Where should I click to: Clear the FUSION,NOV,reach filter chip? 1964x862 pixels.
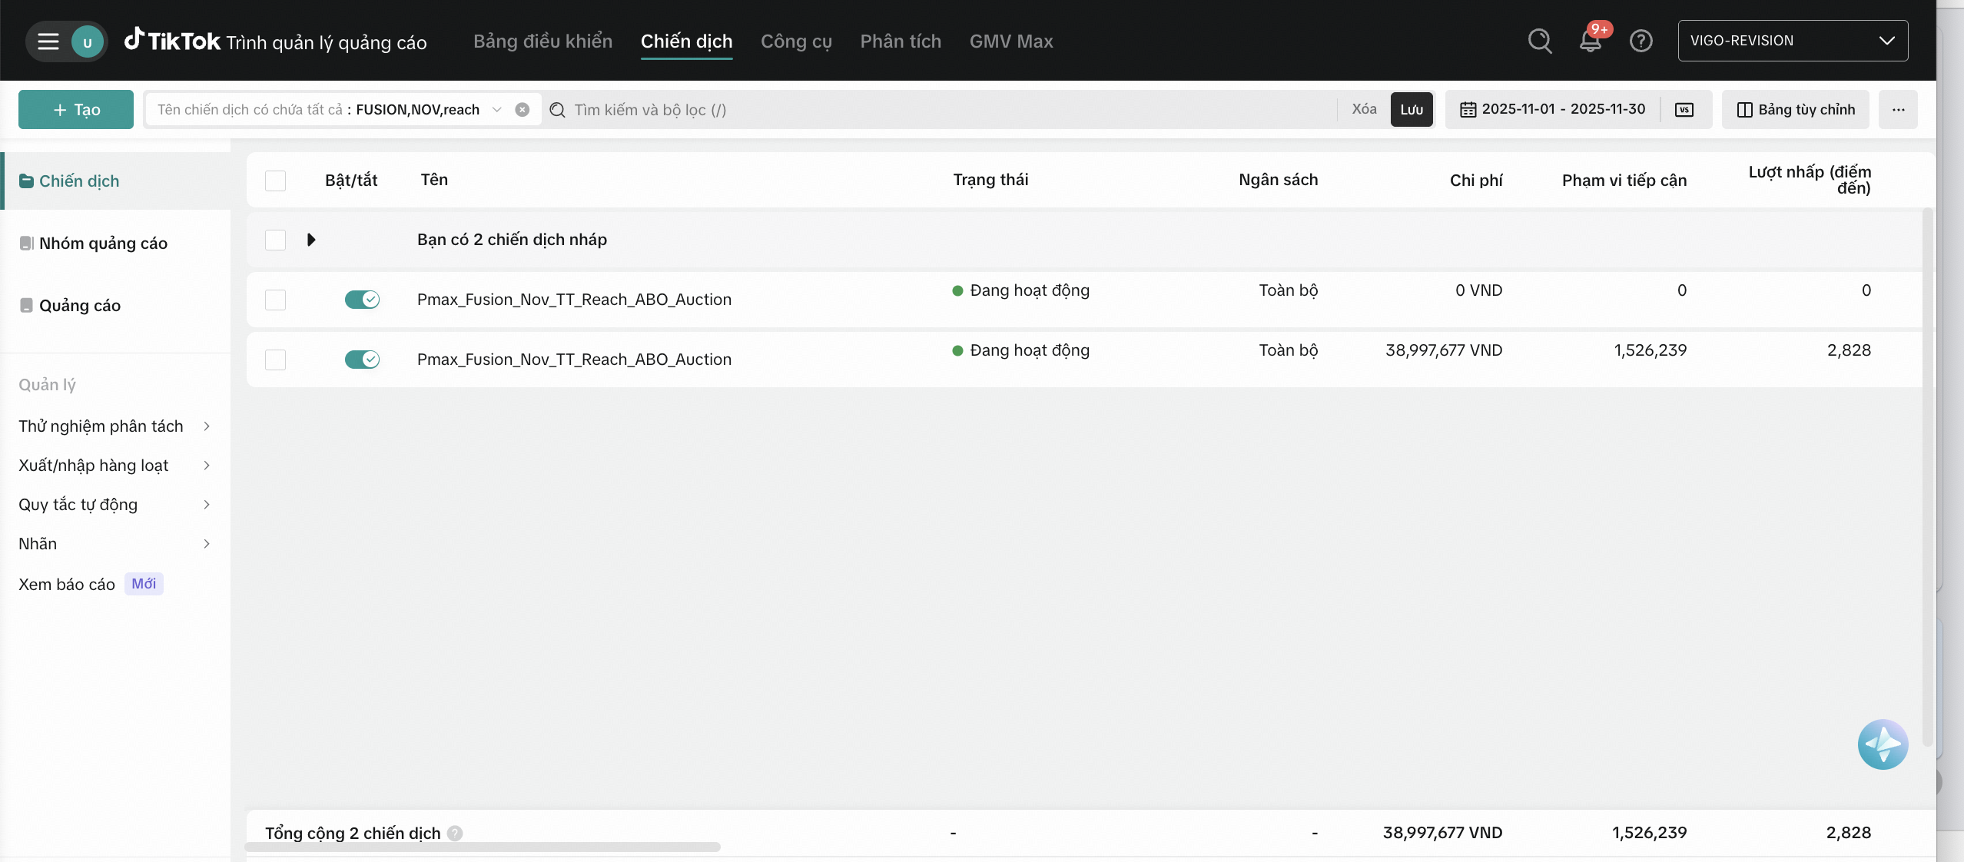pyautogui.click(x=523, y=110)
